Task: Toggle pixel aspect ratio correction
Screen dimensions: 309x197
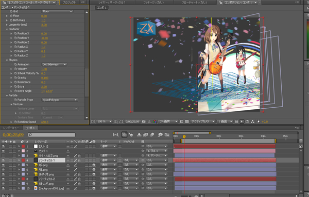Action: (236, 122)
